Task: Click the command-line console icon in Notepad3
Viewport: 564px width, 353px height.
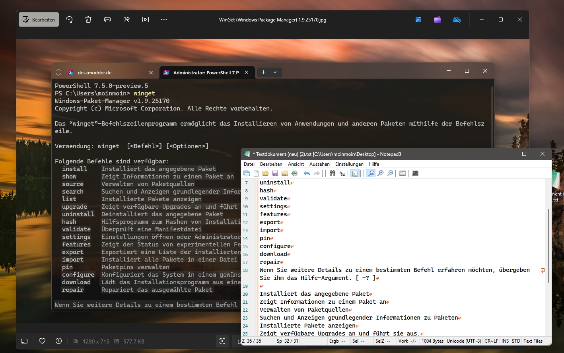Action: point(415,173)
